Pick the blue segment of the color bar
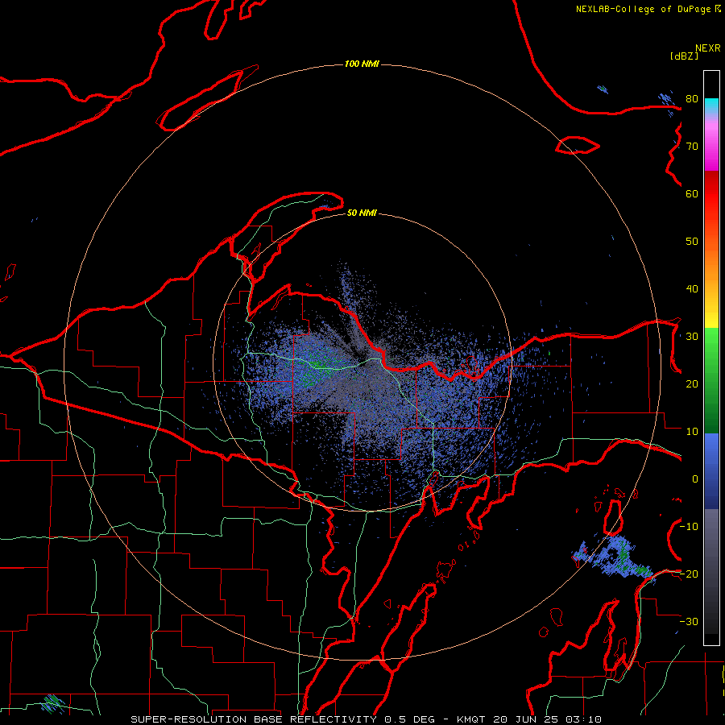725x725 pixels. pos(711,470)
